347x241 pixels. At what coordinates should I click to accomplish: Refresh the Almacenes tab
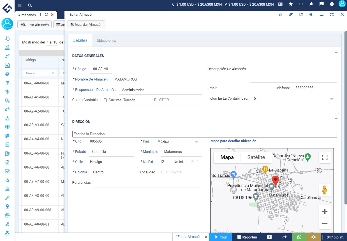(x=46, y=15)
